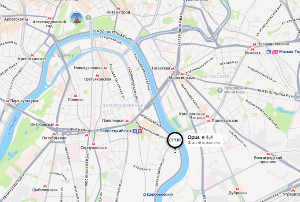This screenshot has height=202, width=300.
Task: Select the Полянка metro station icon
Action: pyautogui.click(x=76, y=96)
